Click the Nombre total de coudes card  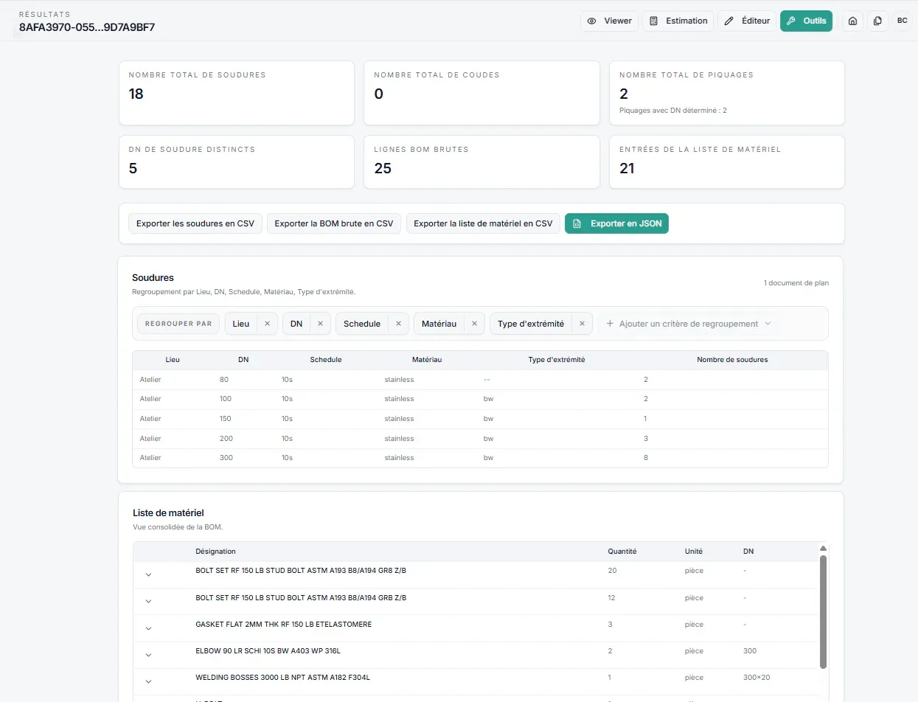point(481,93)
